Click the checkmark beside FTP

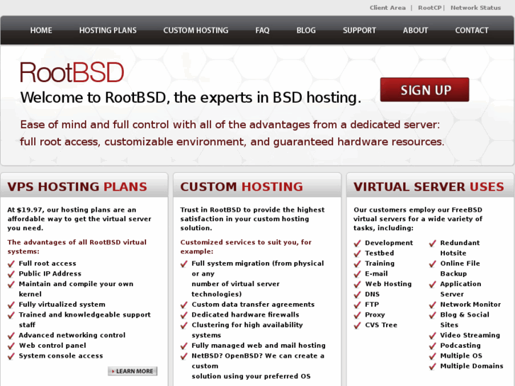tap(357, 305)
